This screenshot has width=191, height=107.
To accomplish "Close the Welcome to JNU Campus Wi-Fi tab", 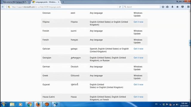I will click(29, 2).
